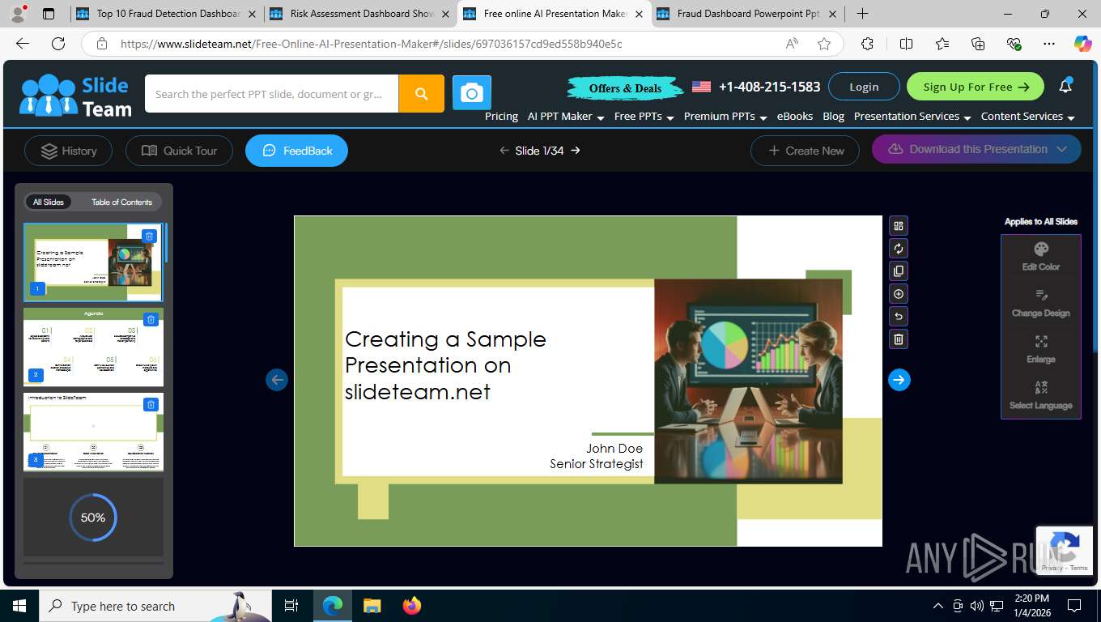
Task: Open the Blog page
Action: pos(833,117)
